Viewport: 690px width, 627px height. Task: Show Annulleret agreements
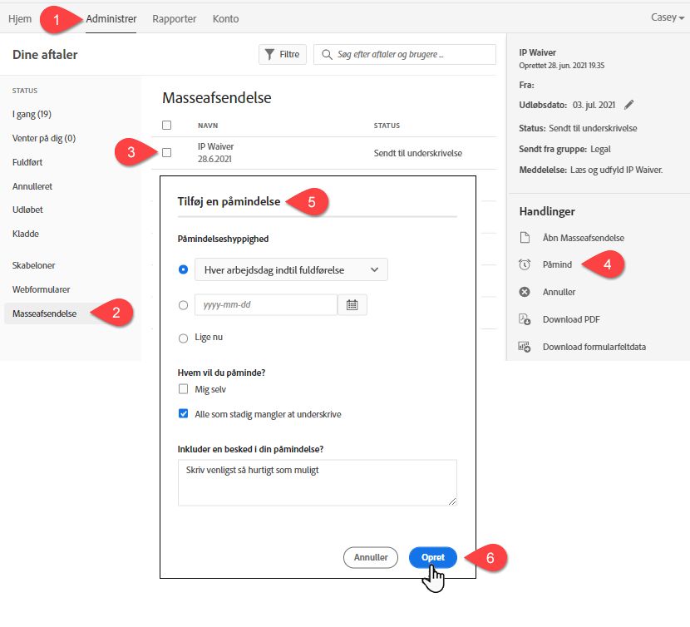pyautogui.click(x=32, y=186)
